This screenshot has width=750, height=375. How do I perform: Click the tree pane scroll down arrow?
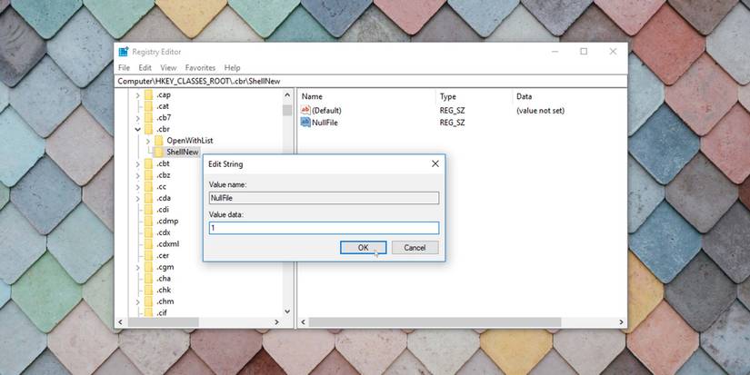(x=287, y=311)
